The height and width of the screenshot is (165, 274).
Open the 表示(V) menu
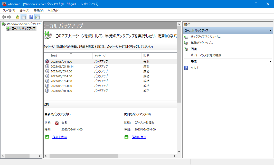(39, 11)
